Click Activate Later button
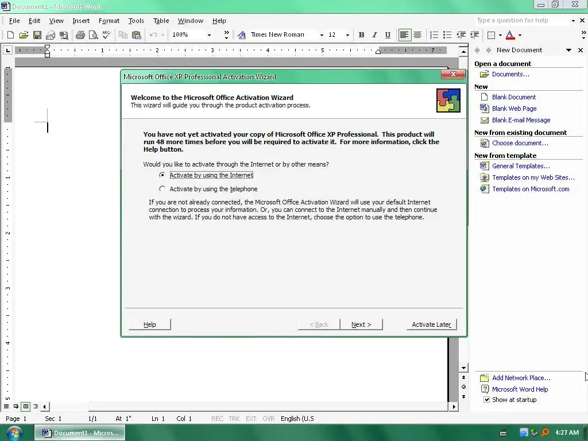This screenshot has width=588, height=441. click(431, 324)
